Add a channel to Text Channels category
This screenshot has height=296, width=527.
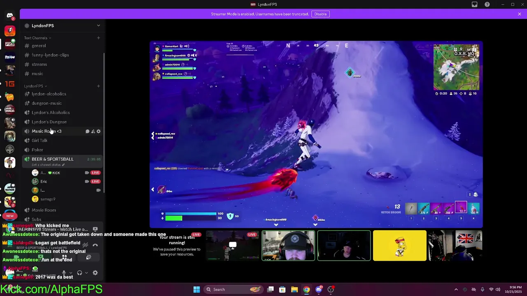pyautogui.click(x=98, y=38)
